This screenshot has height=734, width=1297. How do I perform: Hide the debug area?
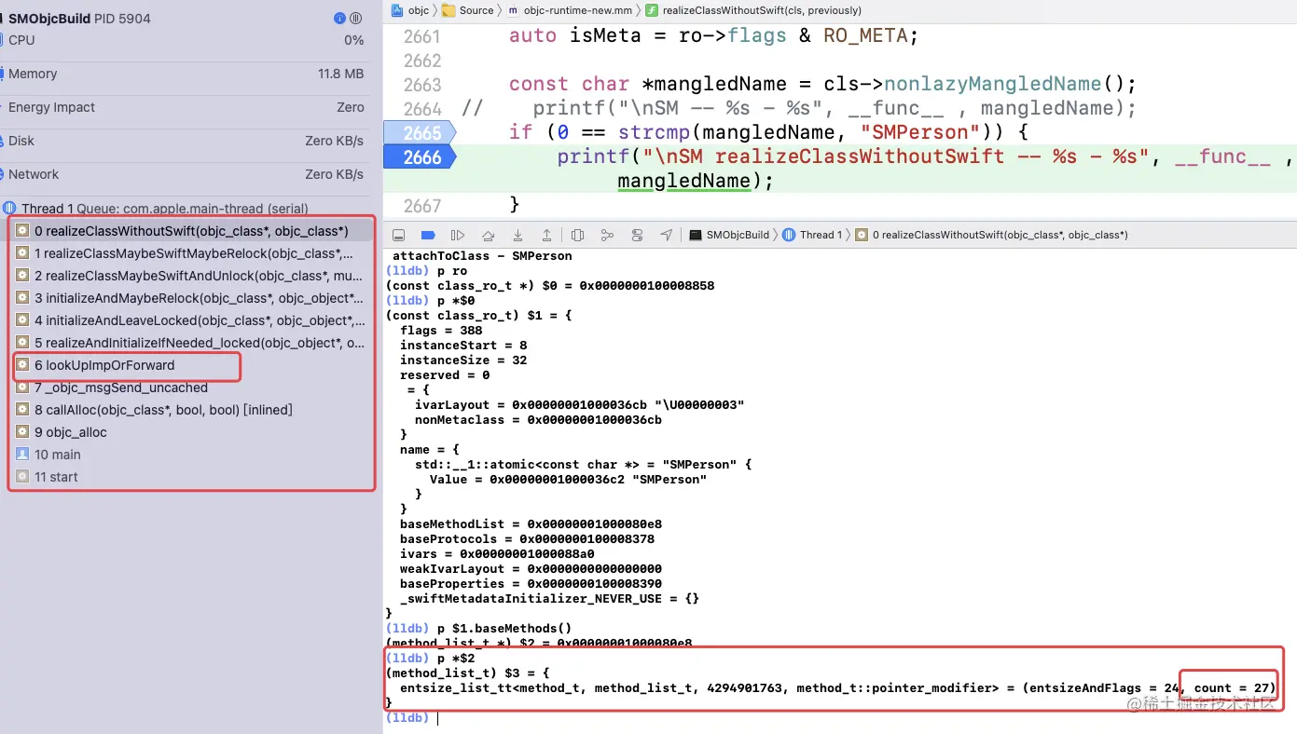point(398,235)
